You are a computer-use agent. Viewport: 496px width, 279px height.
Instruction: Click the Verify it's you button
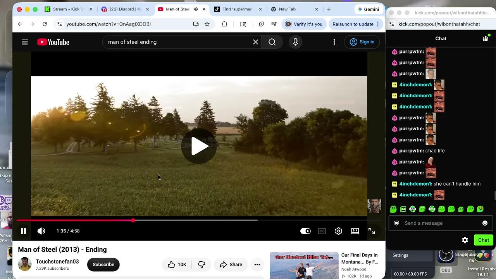[304, 24]
